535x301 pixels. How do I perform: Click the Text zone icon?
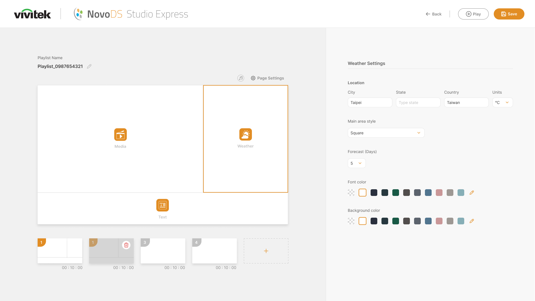pos(162,205)
